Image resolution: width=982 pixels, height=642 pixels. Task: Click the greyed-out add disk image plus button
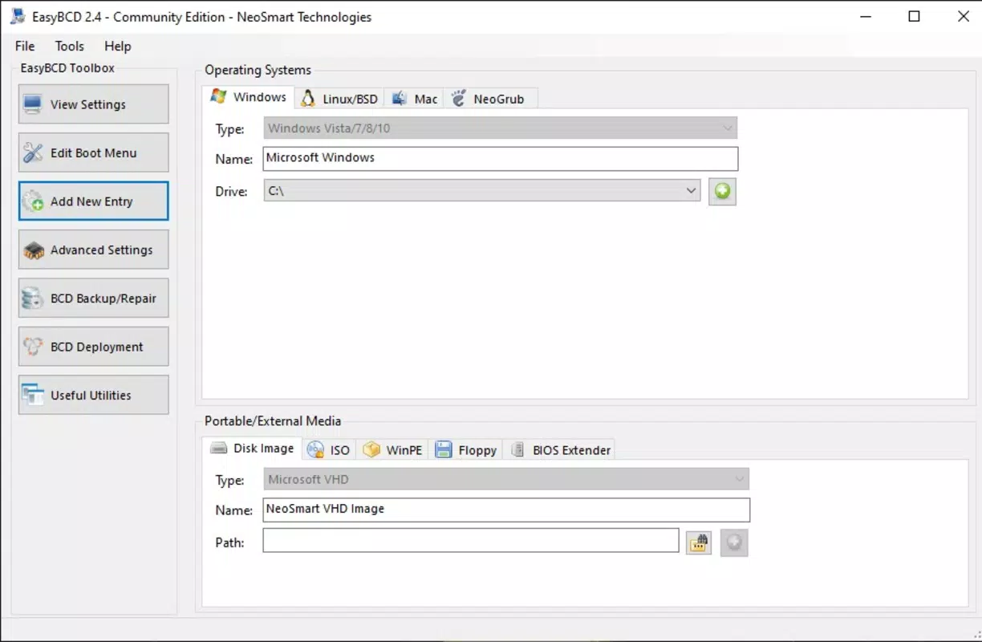pos(734,542)
